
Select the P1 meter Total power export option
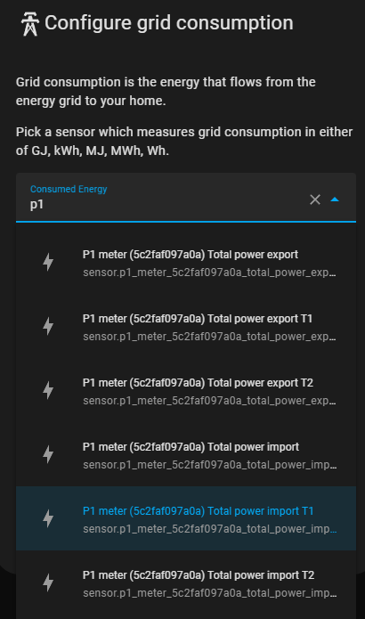[186, 263]
